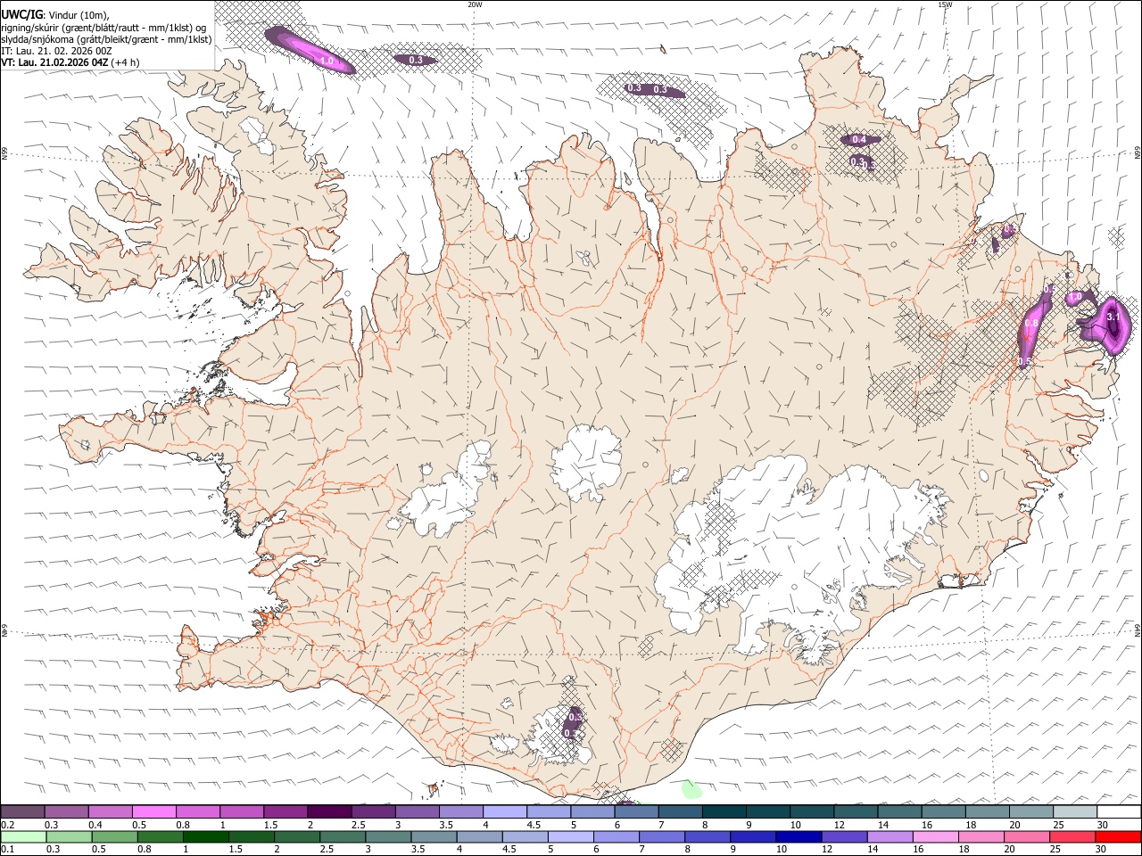Screen dimensions: 1142x856
Task: Select the bright pink swatch between 0.5 and 0.8, upper row
Action: coord(153,811)
